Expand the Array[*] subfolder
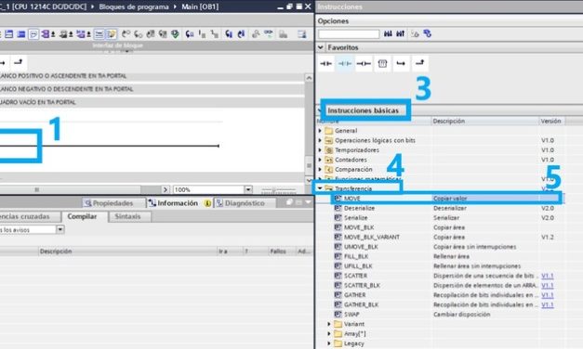Image resolution: width=583 pixels, height=349 pixels. [328, 333]
